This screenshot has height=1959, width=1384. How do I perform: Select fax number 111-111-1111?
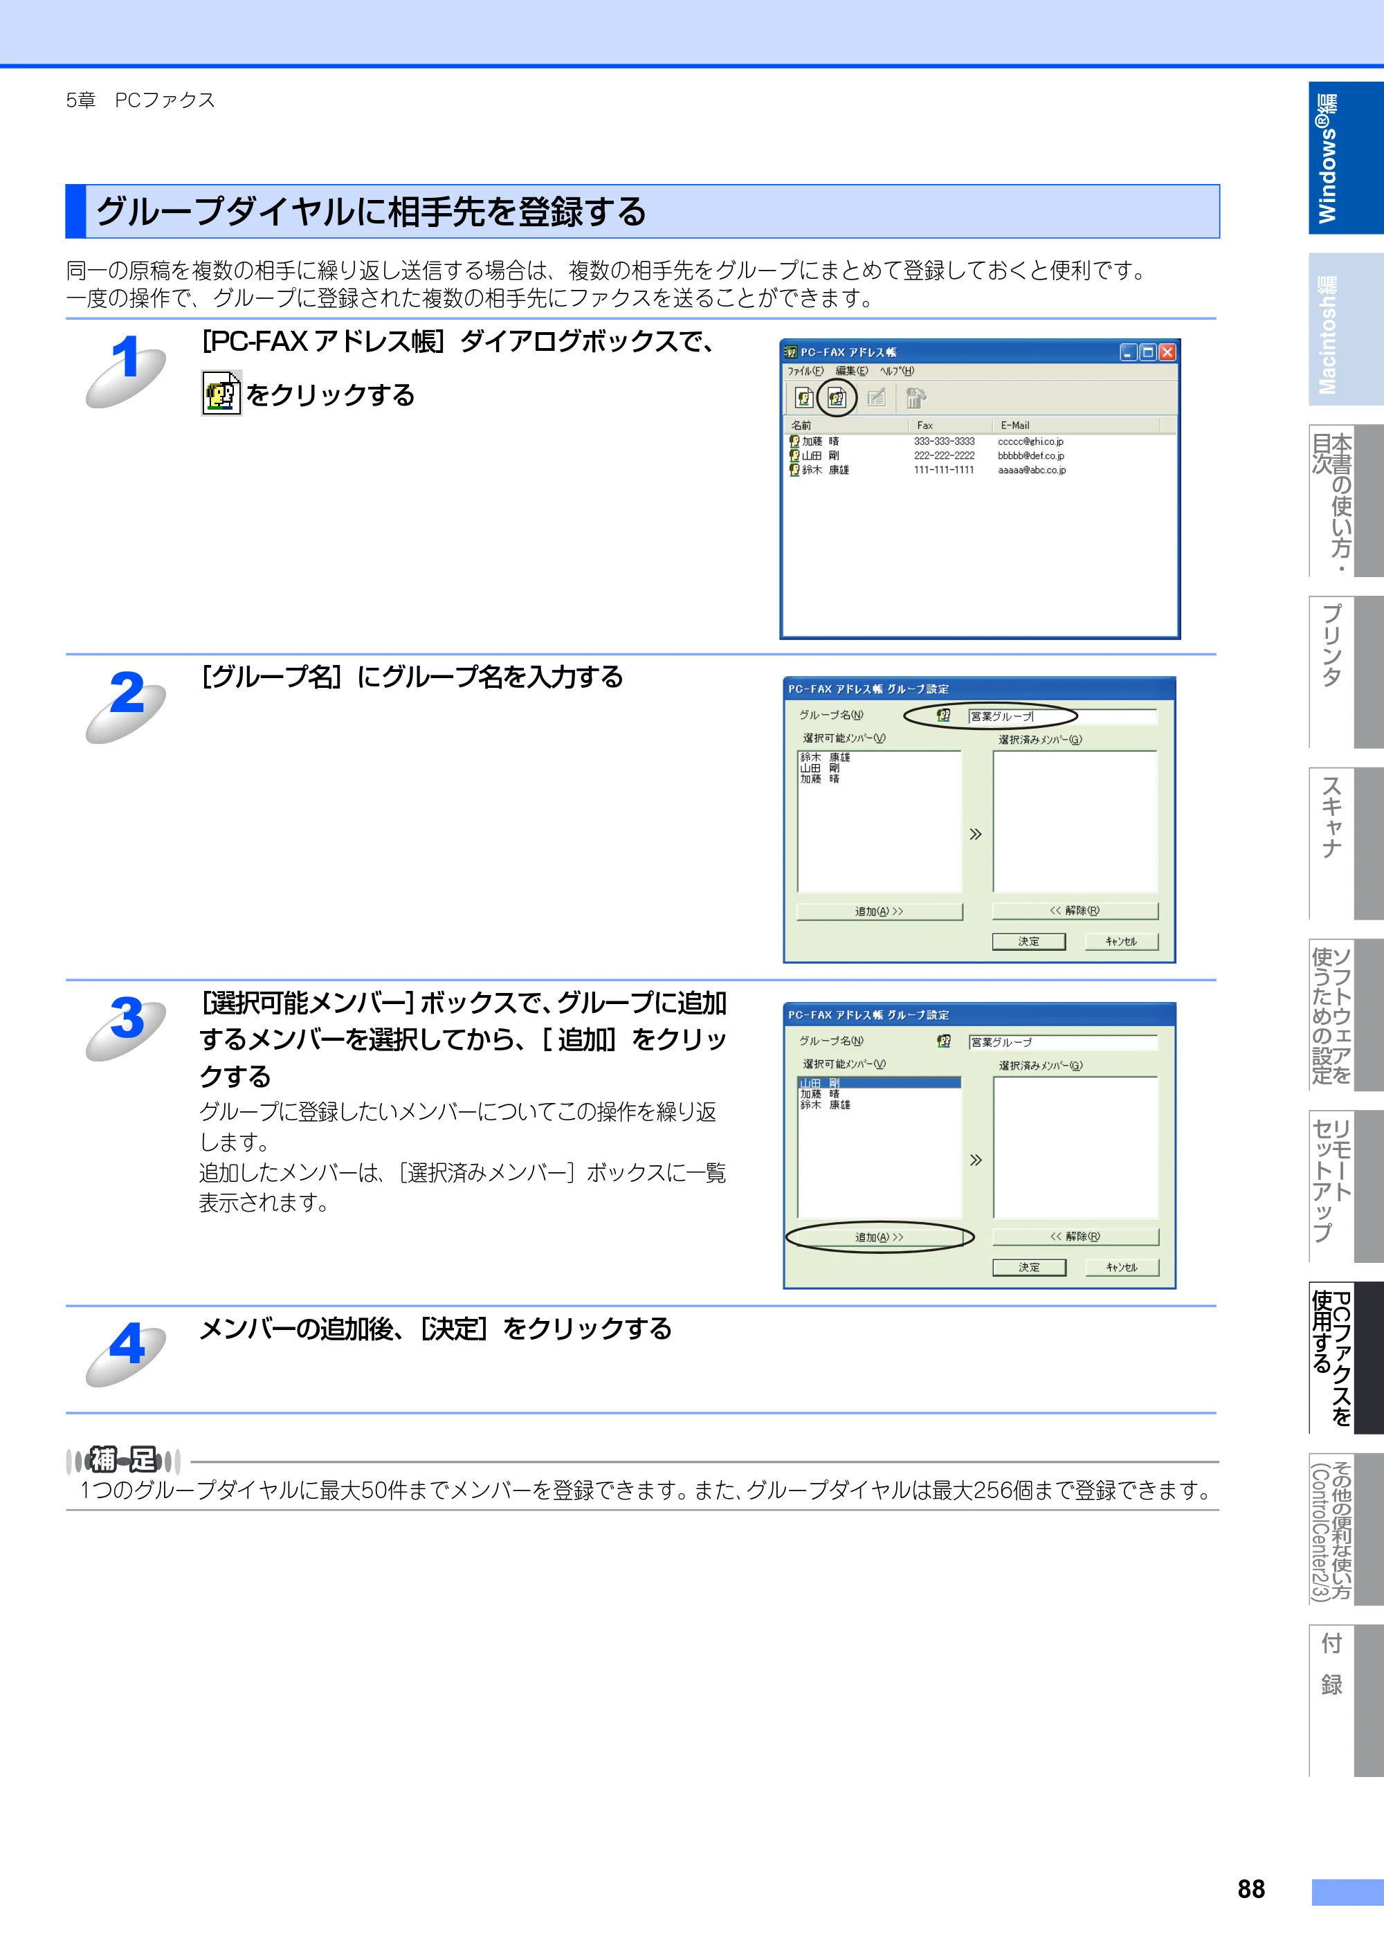click(x=944, y=470)
